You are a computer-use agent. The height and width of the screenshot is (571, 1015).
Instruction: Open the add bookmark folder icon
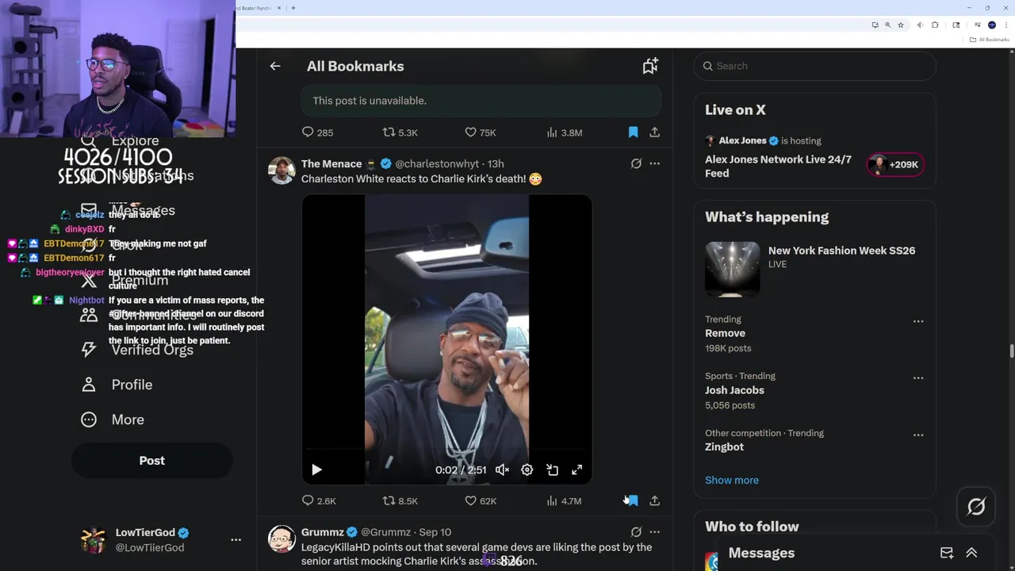(650, 66)
